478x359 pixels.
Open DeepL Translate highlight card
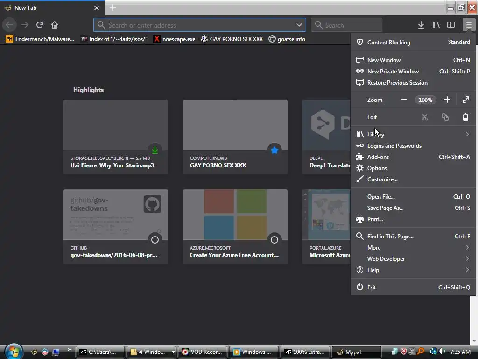tap(326, 137)
